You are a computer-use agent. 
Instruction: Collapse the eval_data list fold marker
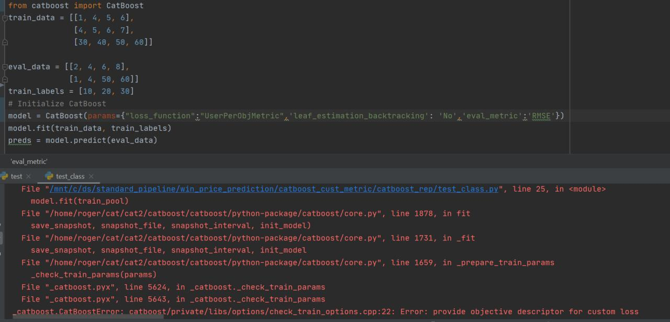point(5,67)
